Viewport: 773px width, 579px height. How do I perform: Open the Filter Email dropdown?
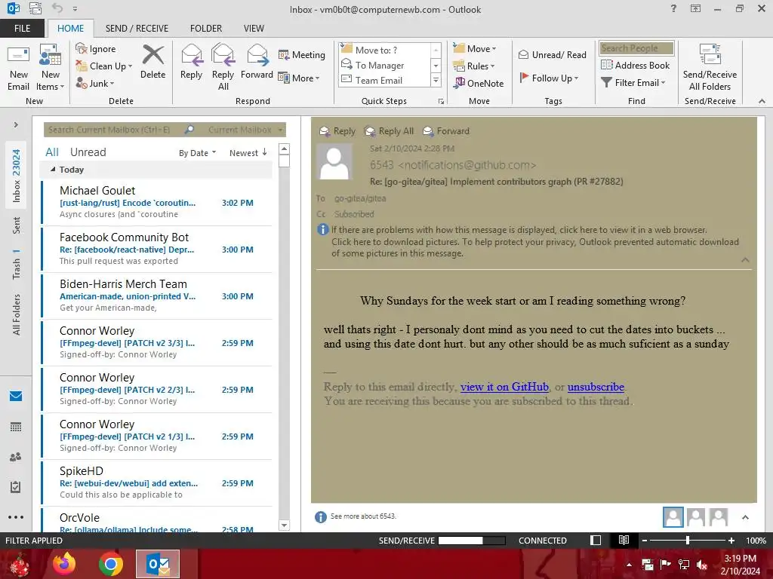pyautogui.click(x=633, y=83)
